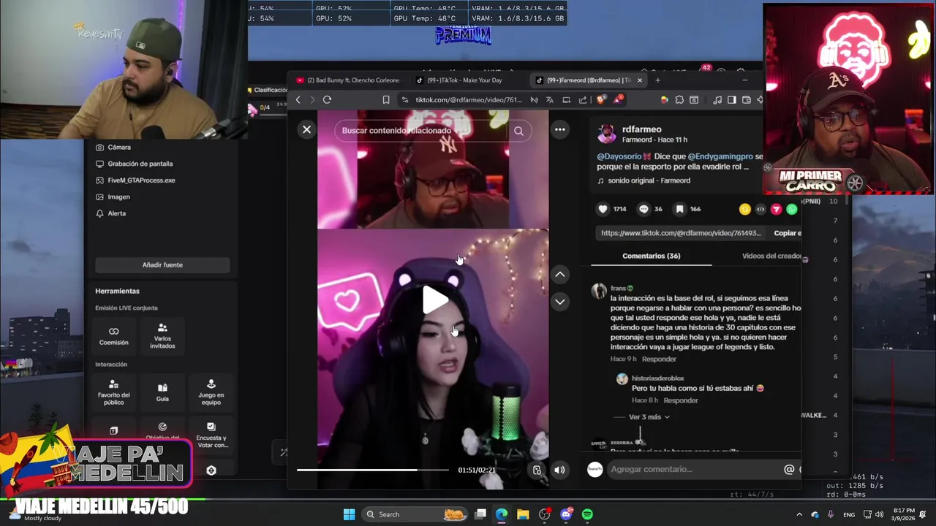Image resolution: width=936 pixels, height=526 pixels.
Task: Reply to historiasderoblox comment via Responder
Action: [681, 400]
